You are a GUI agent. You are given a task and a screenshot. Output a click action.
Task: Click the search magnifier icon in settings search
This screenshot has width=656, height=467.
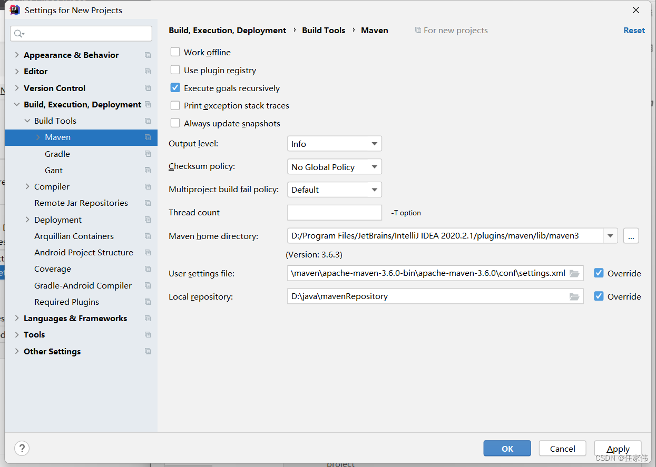click(19, 34)
